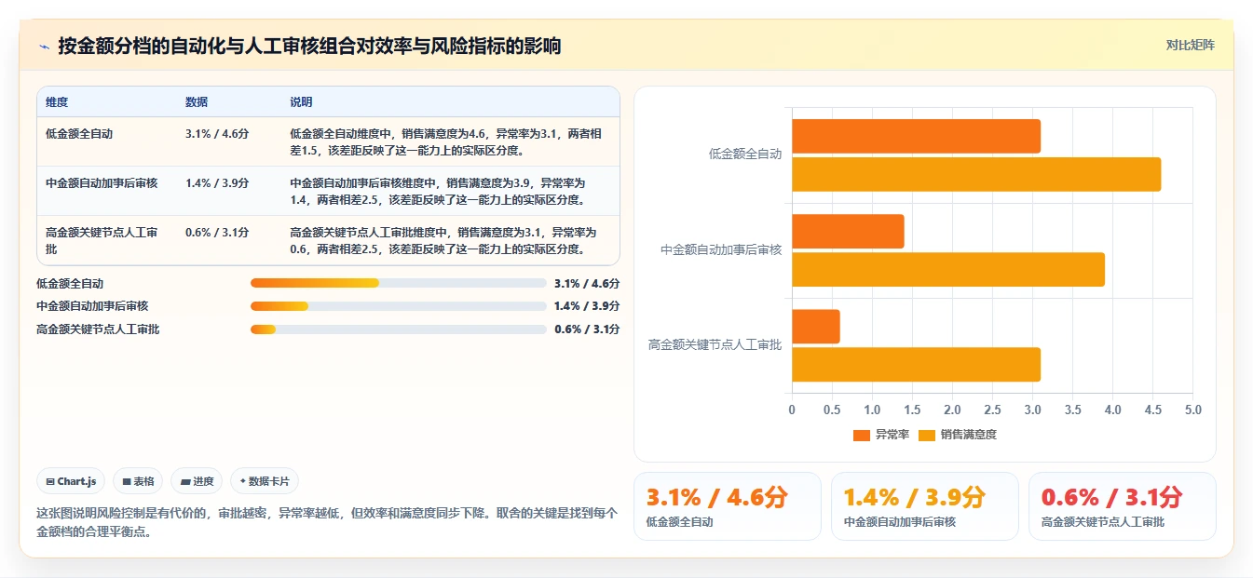Click the x-axis tick value 5.0
1253x578 pixels.
tap(1192, 410)
